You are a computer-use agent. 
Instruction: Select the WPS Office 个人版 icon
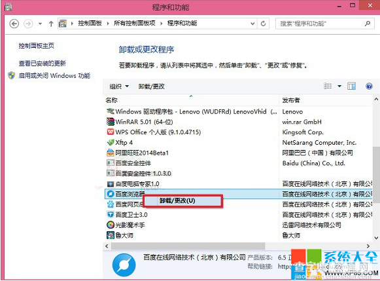click(x=111, y=132)
